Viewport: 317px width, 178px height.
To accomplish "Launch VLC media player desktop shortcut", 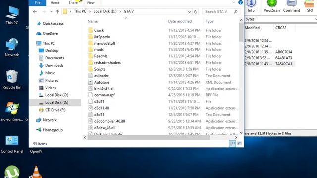I will point(36,172).
